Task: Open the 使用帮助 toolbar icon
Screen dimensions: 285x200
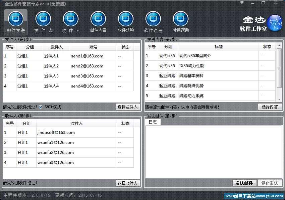Action: pyautogui.click(x=181, y=22)
